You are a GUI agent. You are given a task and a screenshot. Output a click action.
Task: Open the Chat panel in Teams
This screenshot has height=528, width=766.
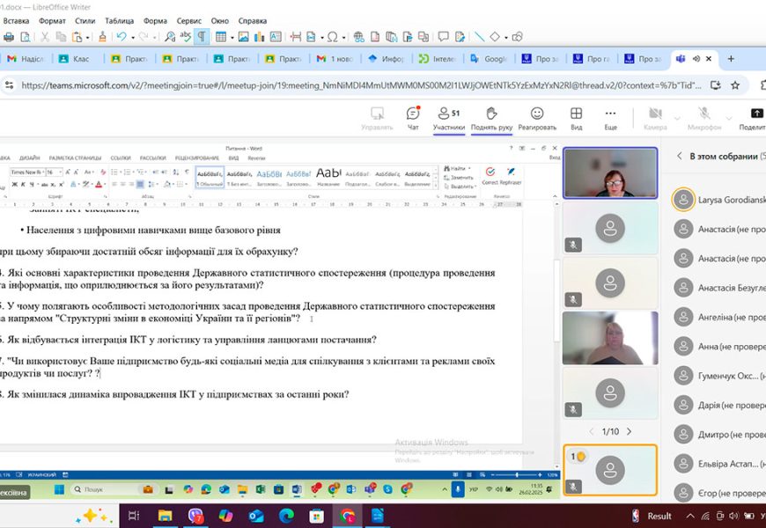(412, 118)
